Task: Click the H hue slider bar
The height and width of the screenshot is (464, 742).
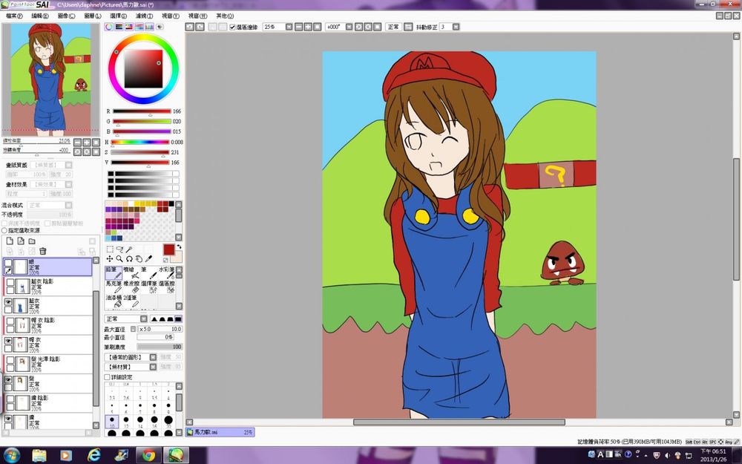Action: click(140, 142)
